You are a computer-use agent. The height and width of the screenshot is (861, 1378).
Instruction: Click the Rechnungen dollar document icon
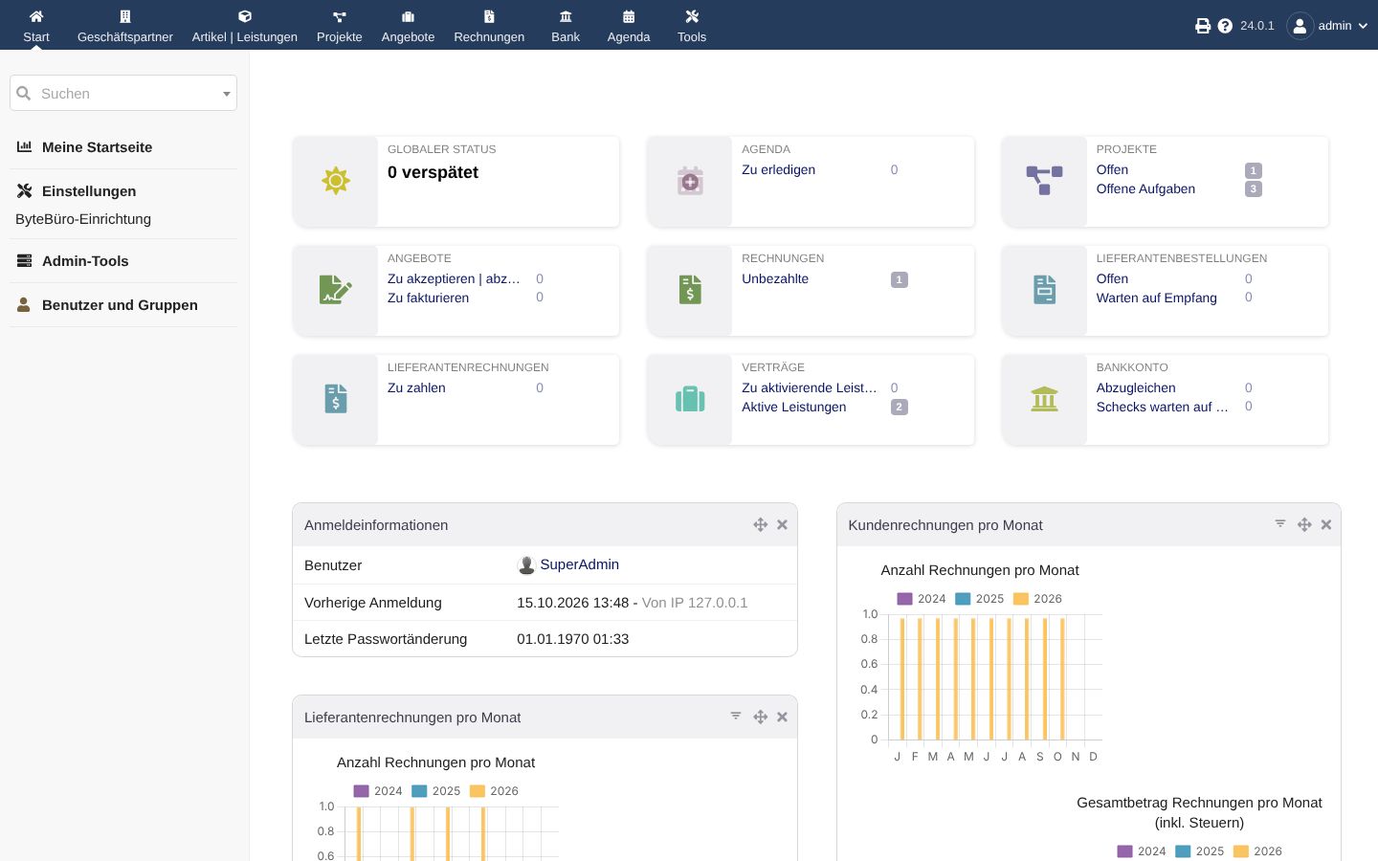[690, 290]
